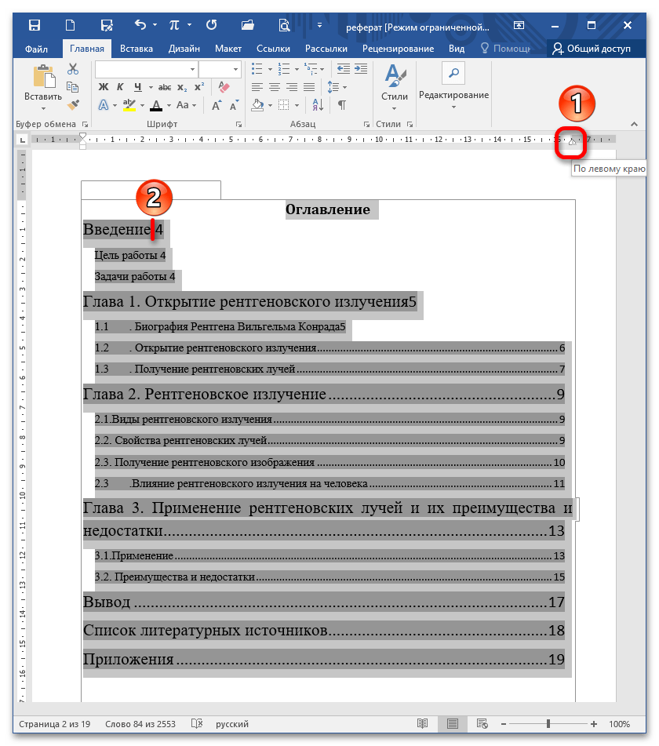This screenshot has height=746, width=659.
Task: Toggle show paragraph marks (¶)
Action: tap(342, 104)
